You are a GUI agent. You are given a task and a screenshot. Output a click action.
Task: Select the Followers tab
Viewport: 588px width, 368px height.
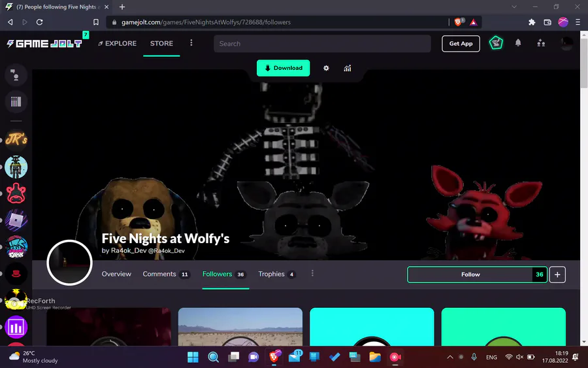224,275
